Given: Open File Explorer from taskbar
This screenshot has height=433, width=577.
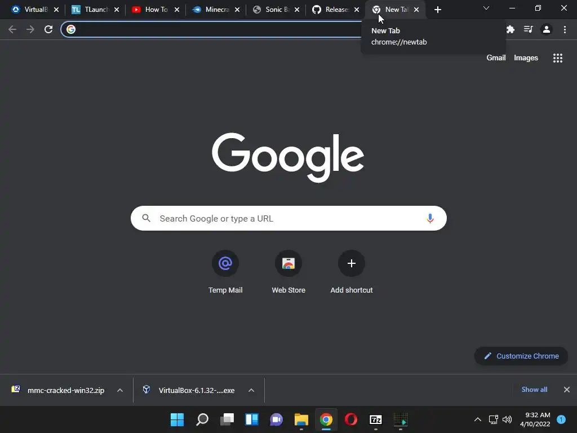Looking at the screenshot, I should pyautogui.click(x=301, y=419).
